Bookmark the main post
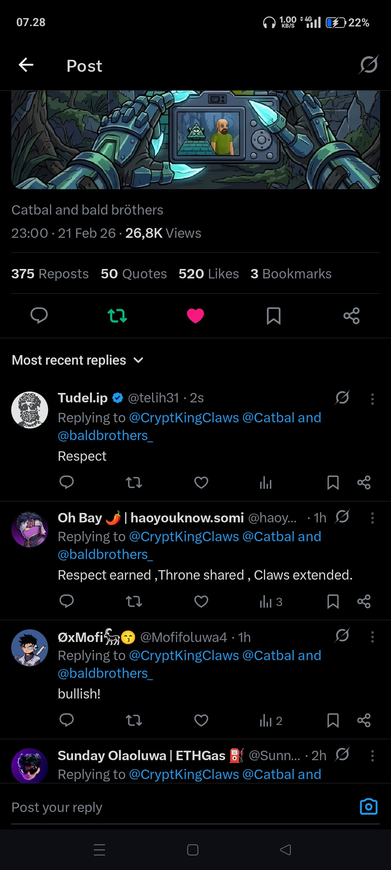Image resolution: width=391 pixels, height=870 pixels. pos(274,315)
